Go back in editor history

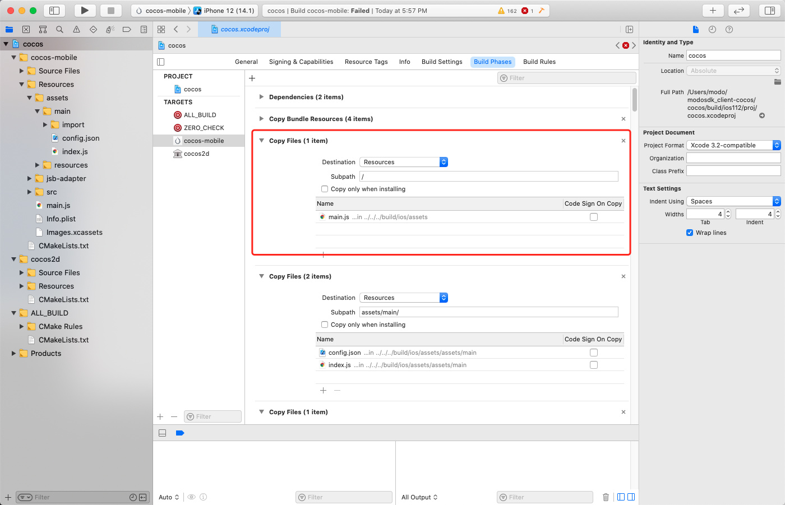point(176,29)
